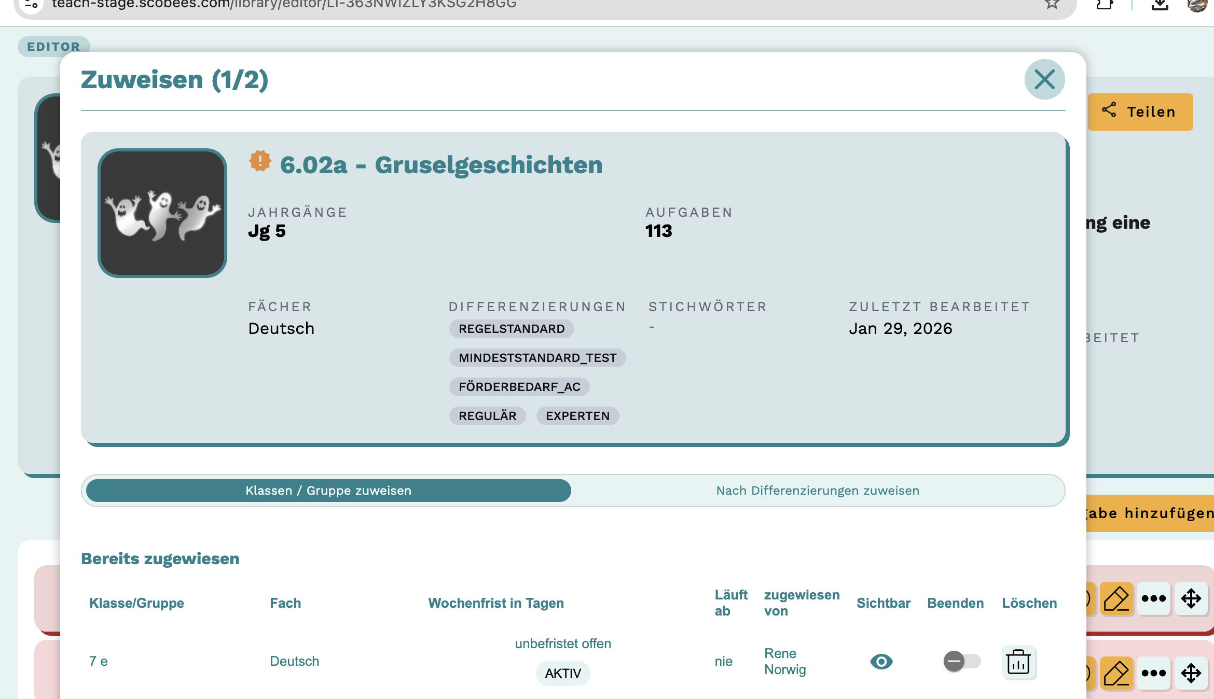This screenshot has height=699, width=1214.
Task: Toggle visibility eye for class 7 e
Action: pos(881,661)
